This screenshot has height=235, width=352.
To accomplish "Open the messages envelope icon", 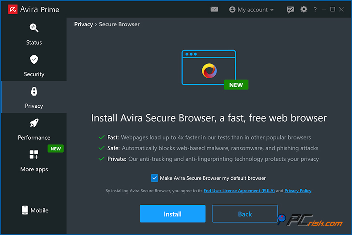I will click(x=214, y=9).
